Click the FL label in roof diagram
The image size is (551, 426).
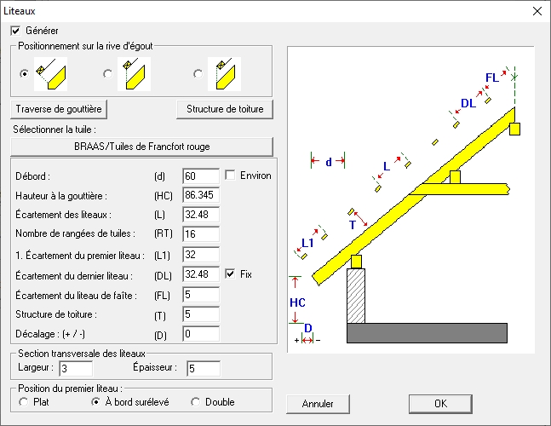tap(492, 78)
